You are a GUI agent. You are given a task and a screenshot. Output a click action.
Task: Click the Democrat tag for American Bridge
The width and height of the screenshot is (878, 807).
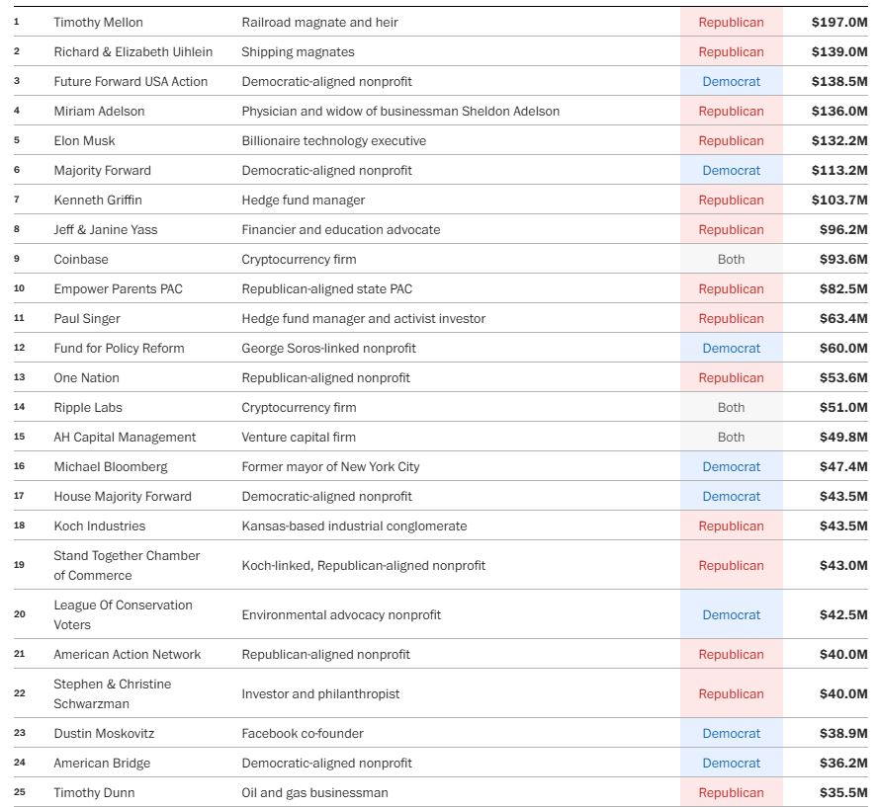(731, 763)
